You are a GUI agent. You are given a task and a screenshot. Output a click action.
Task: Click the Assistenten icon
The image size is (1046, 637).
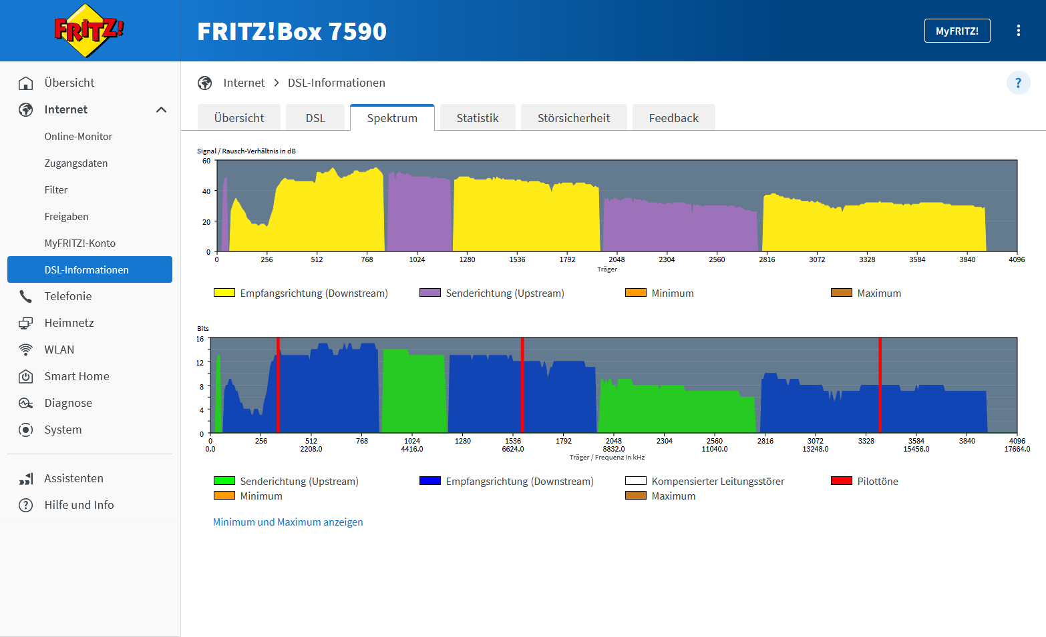(25, 478)
